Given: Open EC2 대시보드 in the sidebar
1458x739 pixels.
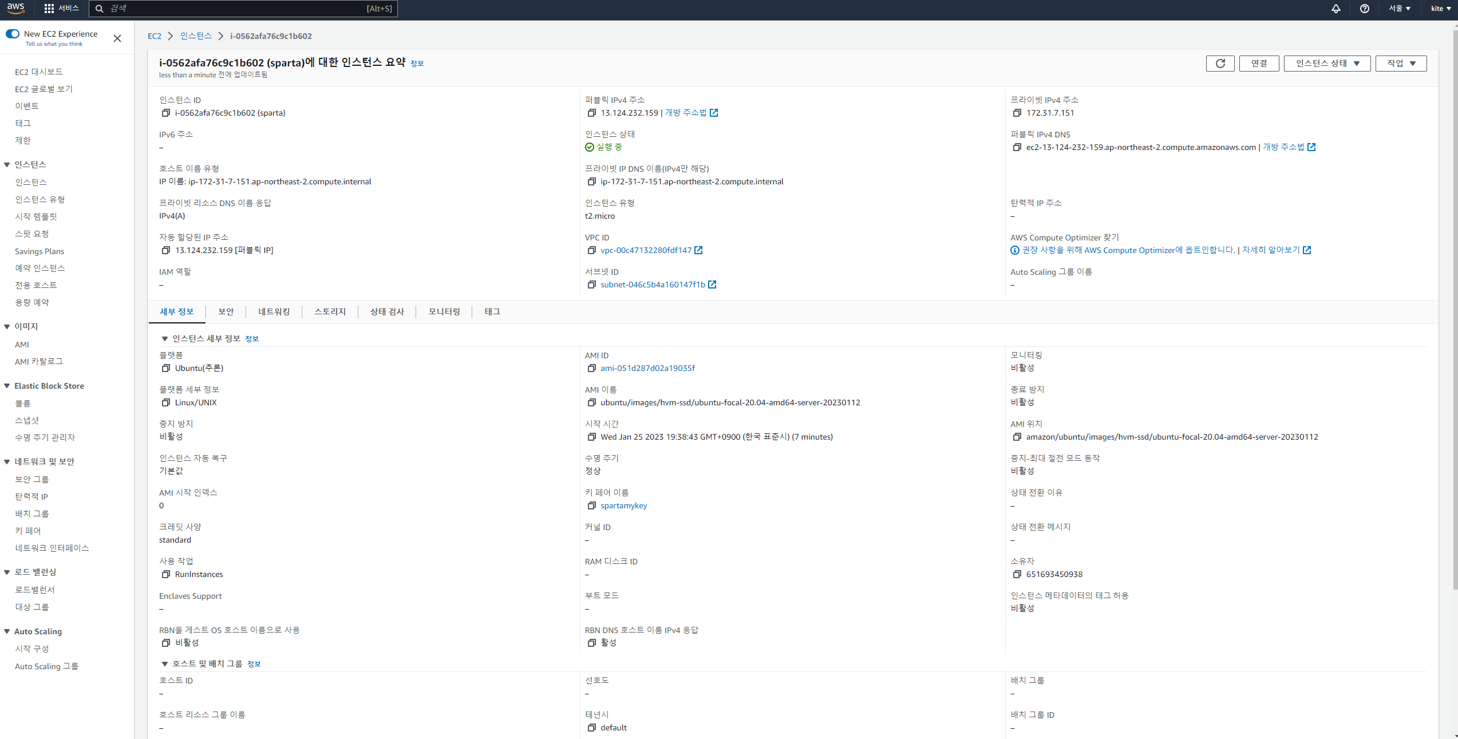Looking at the screenshot, I should tap(39, 72).
